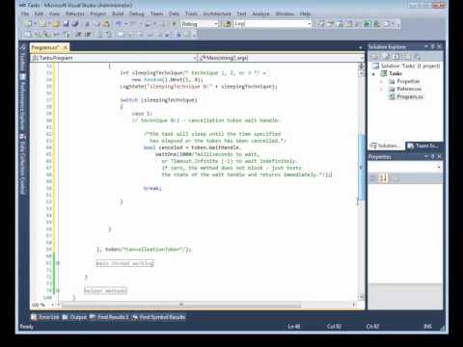Open the Architecture menu

point(217,13)
